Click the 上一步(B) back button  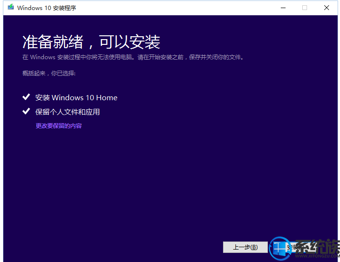pyautogui.click(x=245, y=247)
